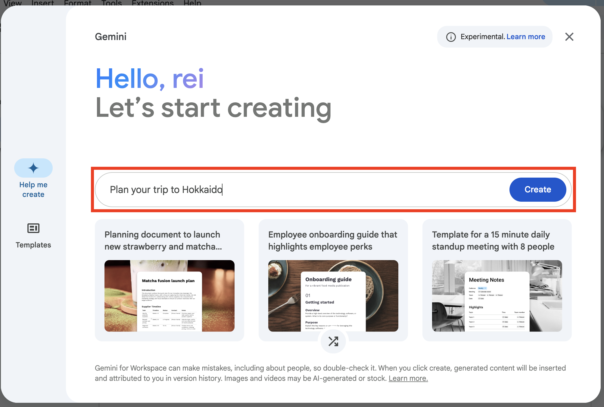Viewport: 604px width, 407px height.
Task: Follow the Learn more link in the disclaimer text
Action: click(408, 378)
